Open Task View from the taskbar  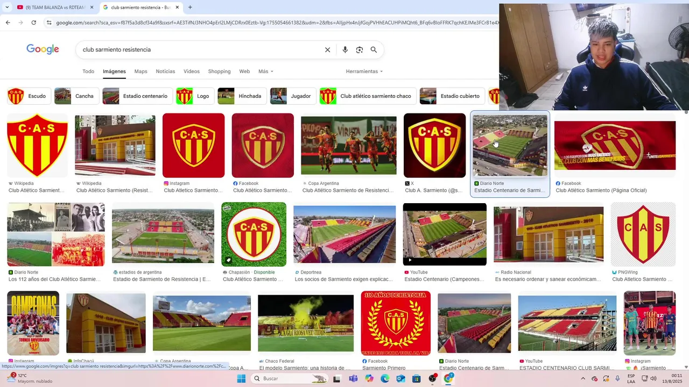point(337,378)
